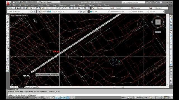The height and width of the screenshot is (100, 179).
Task: Select the Arc draw tool
Action: (8, 31)
